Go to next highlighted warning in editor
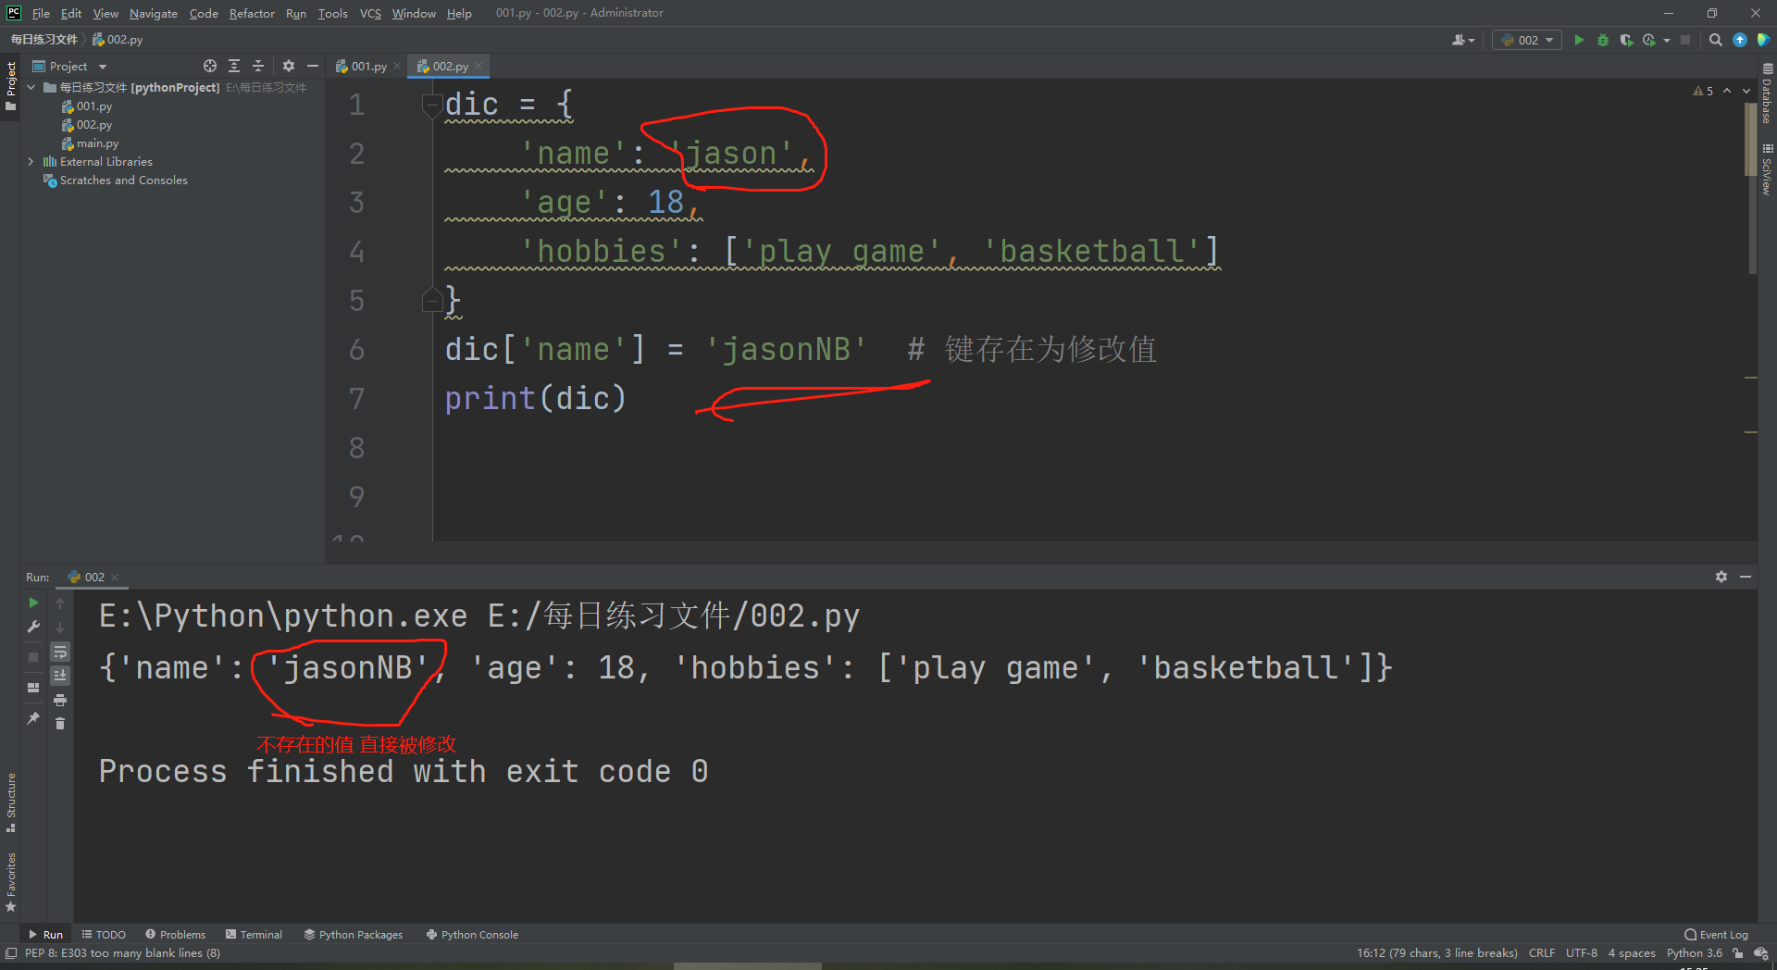Screen dimensions: 1777x970 click(1746, 91)
